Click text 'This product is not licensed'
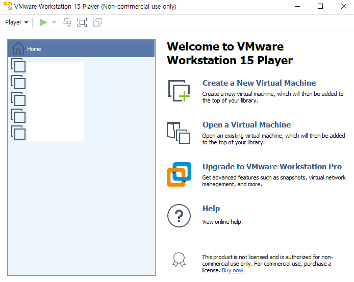354x282 pixels. pos(235,257)
